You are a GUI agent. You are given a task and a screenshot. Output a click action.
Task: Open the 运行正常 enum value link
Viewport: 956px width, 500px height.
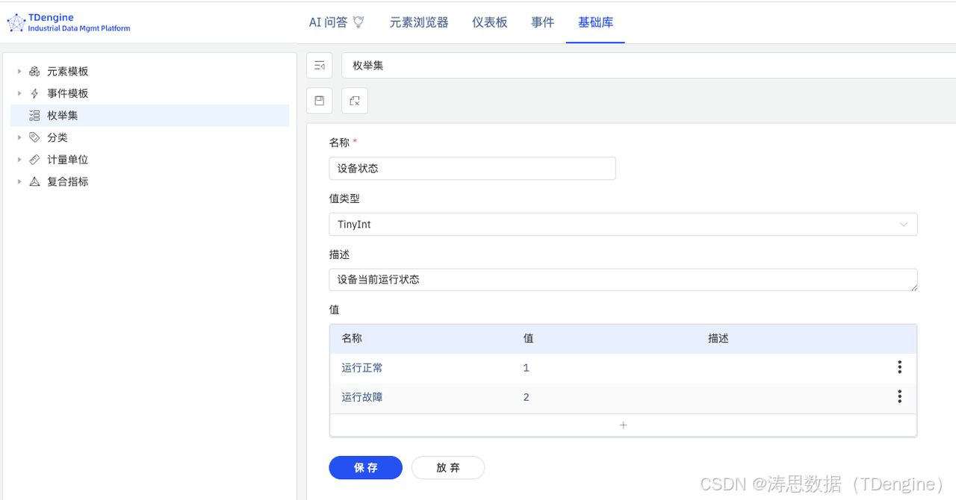tap(362, 368)
